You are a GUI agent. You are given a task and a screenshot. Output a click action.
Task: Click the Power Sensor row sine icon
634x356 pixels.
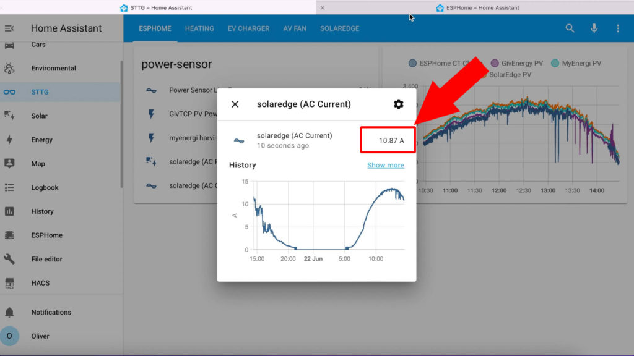click(x=151, y=90)
